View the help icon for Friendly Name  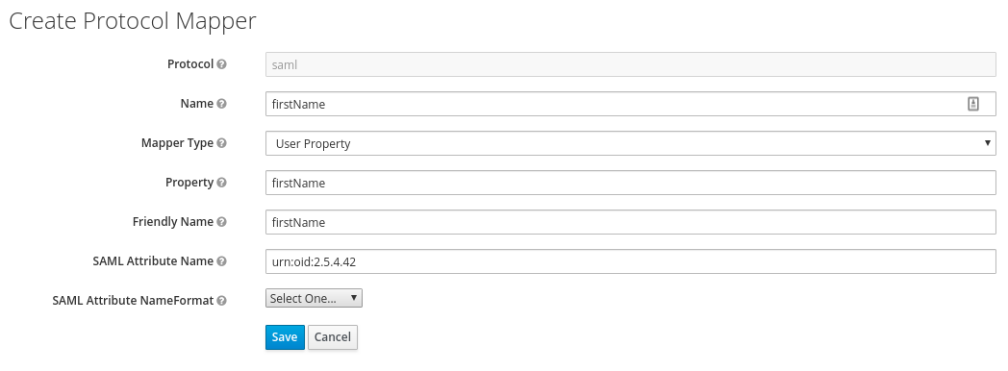[222, 221]
